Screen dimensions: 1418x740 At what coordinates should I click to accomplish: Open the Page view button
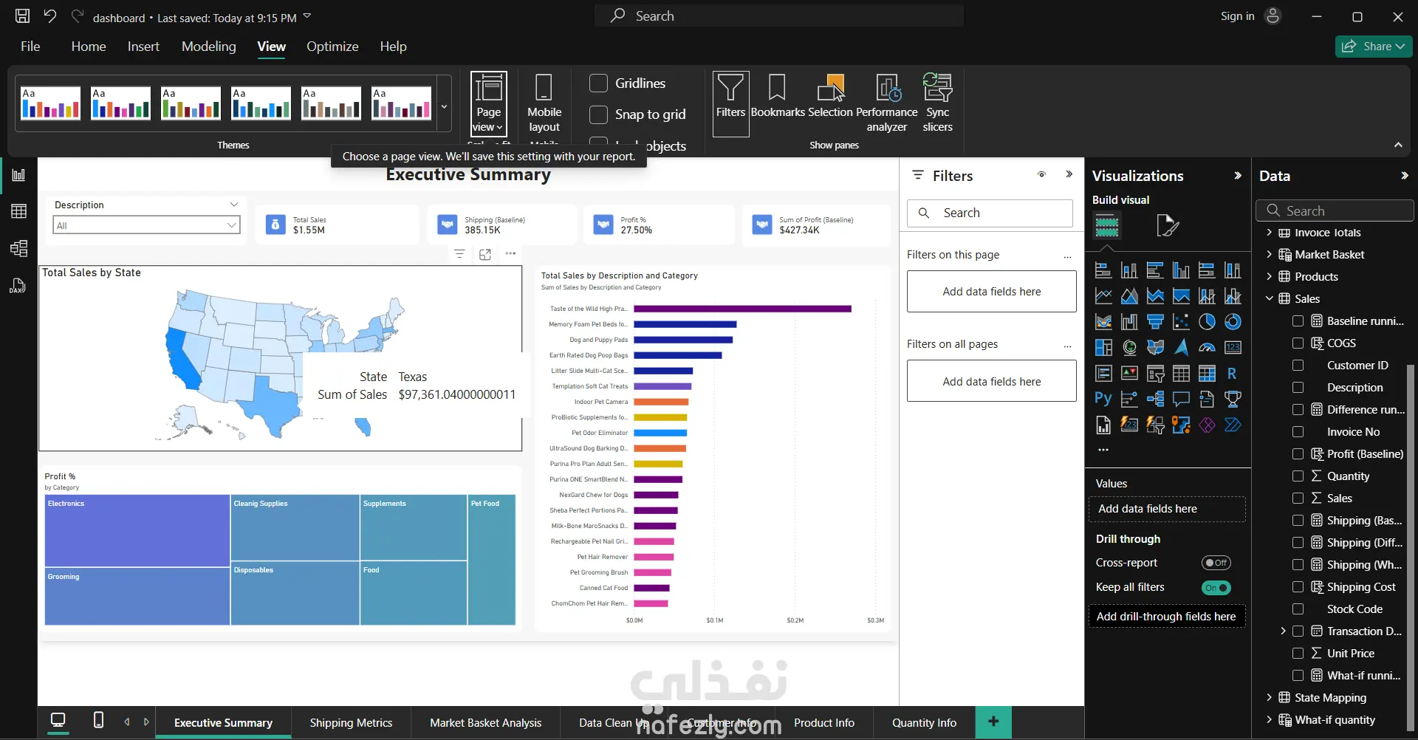(489, 103)
